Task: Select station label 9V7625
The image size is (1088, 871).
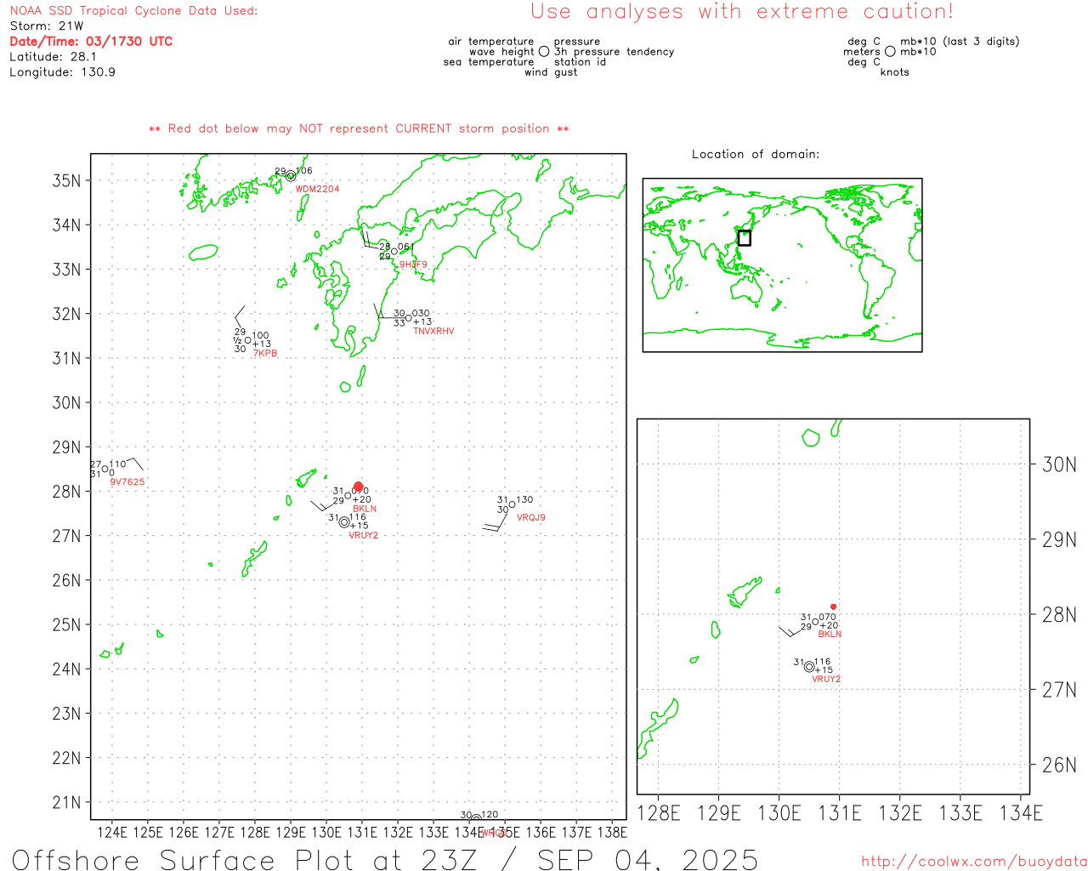Action: tap(127, 481)
